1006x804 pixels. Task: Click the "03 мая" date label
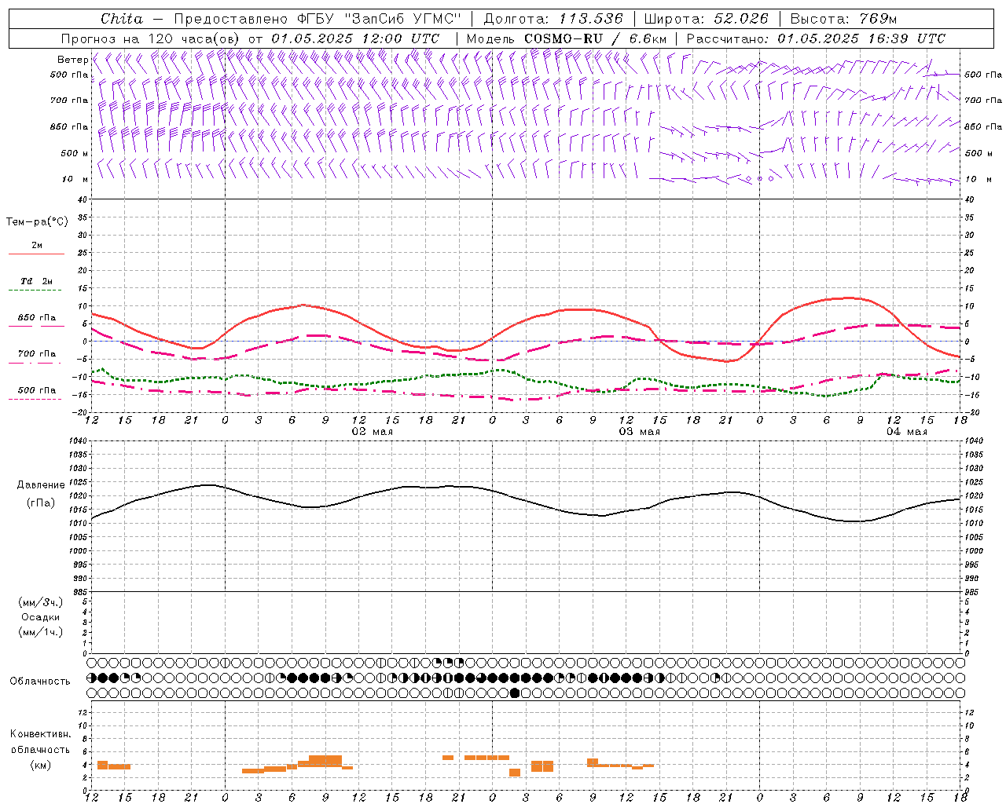pyautogui.click(x=640, y=432)
